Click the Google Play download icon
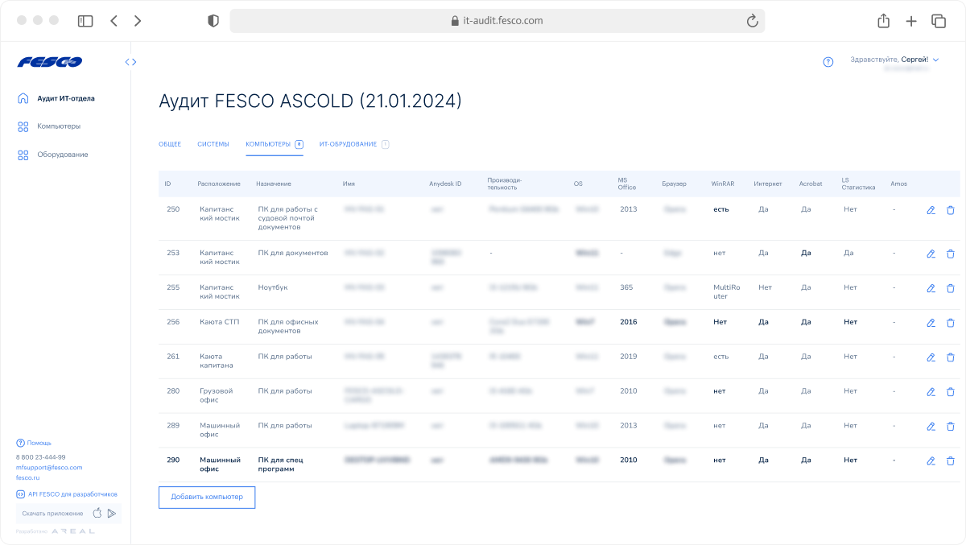 click(112, 513)
